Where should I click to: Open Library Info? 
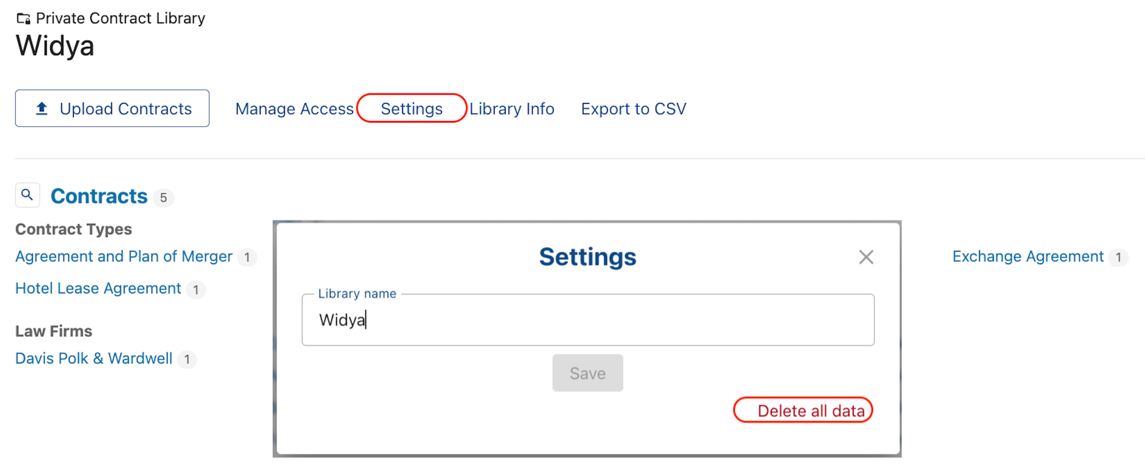click(x=512, y=109)
